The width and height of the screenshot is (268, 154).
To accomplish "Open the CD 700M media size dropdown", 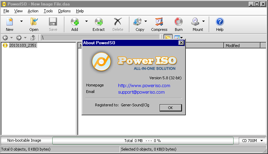I will pyautogui.click(x=252, y=141).
